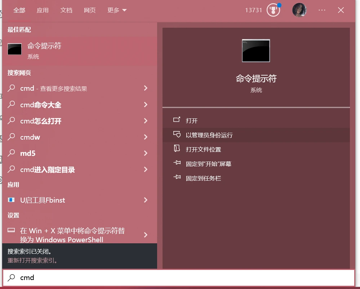Click the search icon beside 'cmd命令大全'
This screenshot has width=360, height=289.
[11, 104]
